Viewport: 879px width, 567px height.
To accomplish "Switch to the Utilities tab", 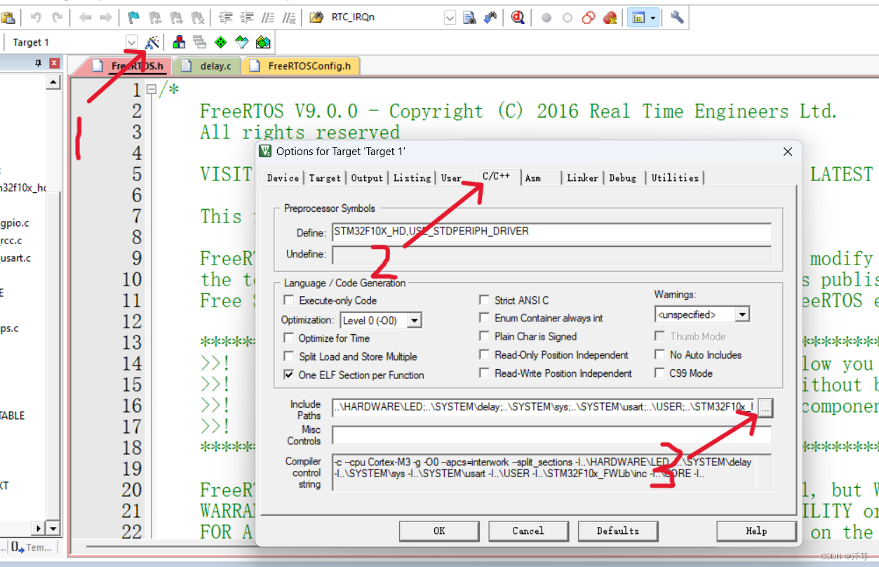I will (x=675, y=178).
